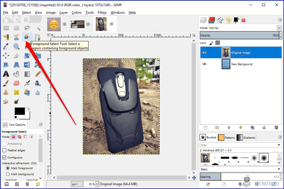Open the Layer menu
The width and height of the screenshot is (284, 189).
click(64, 12)
